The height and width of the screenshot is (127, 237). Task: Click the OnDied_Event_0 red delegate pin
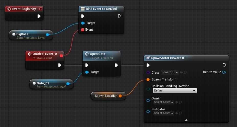(x=61, y=56)
